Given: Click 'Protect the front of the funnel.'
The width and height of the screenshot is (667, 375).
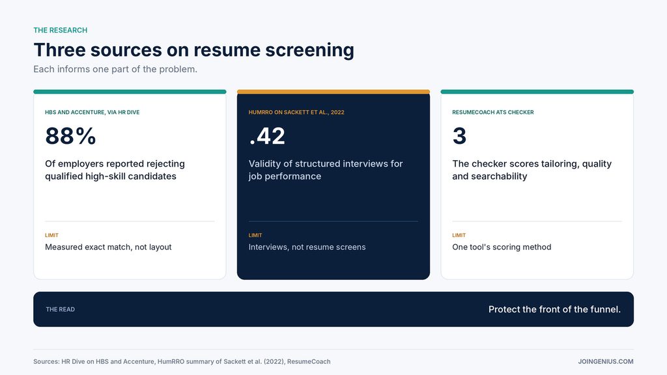Looking at the screenshot, I should (x=554, y=309).
